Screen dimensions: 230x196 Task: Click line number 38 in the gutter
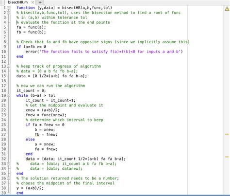3,188
